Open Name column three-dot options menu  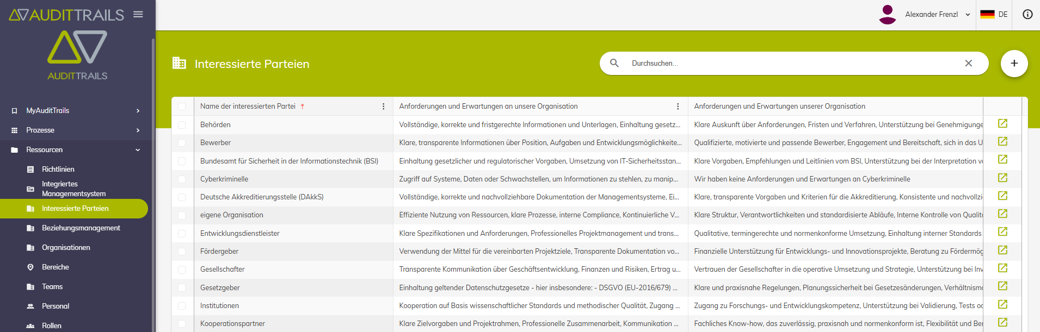click(x=384, y=107)
